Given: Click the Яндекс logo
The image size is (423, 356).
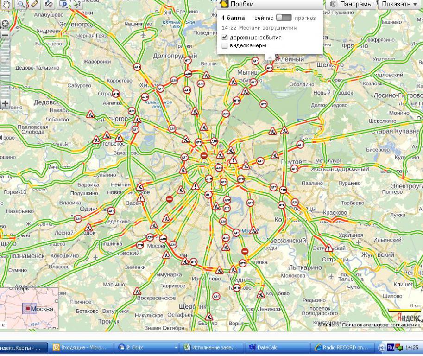Looking at the screenshot, I should (x=409, y=318).
